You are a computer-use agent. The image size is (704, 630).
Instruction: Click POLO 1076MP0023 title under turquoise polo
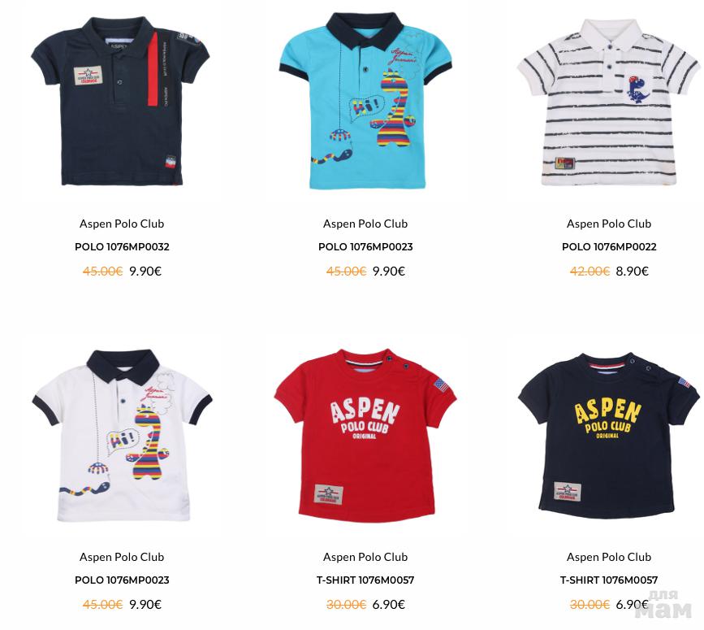point(365,246)
